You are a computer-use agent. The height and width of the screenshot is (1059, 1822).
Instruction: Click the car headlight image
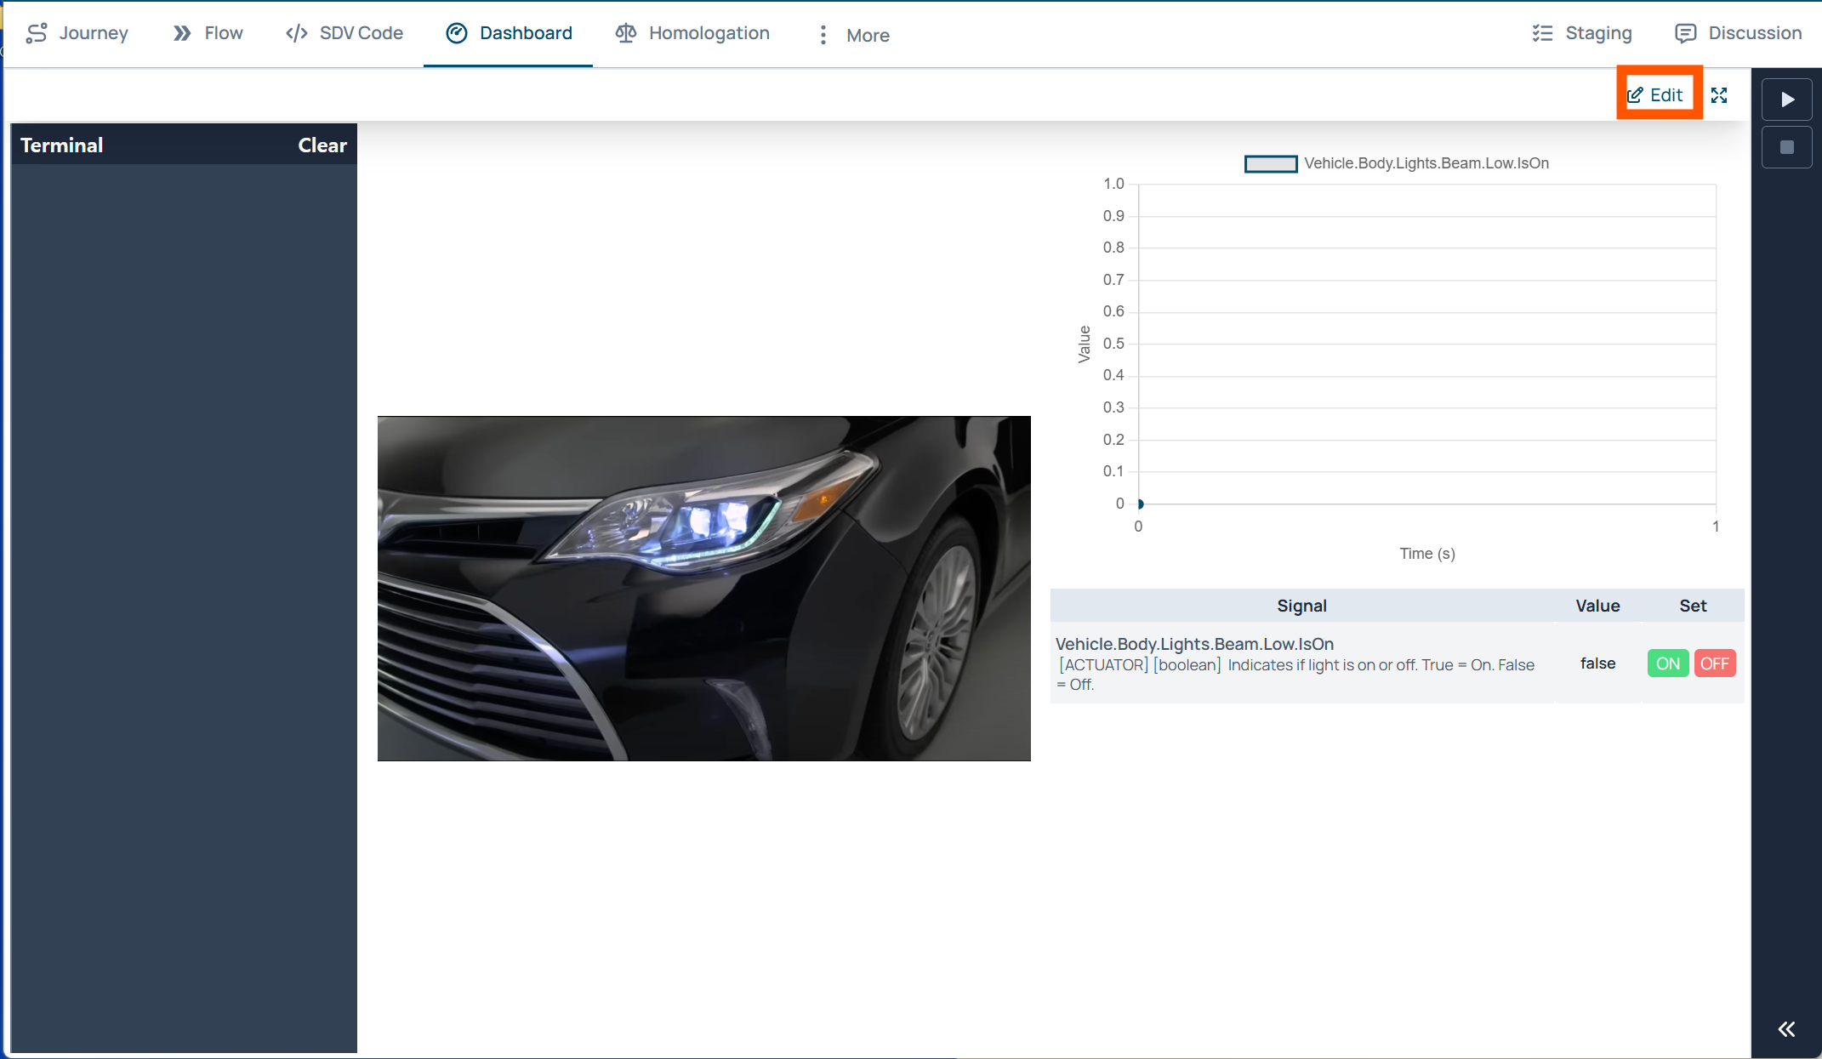(x=703, y=589)
